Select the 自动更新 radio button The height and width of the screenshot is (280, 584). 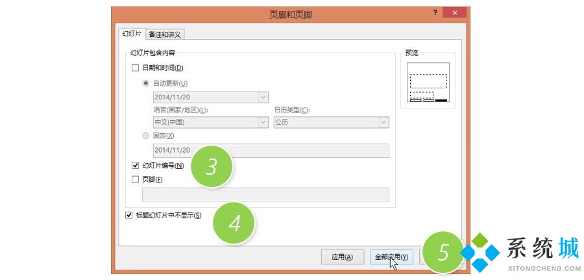coord(146,83)
